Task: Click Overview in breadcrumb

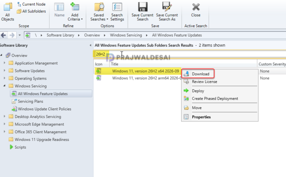Action: 92,35
